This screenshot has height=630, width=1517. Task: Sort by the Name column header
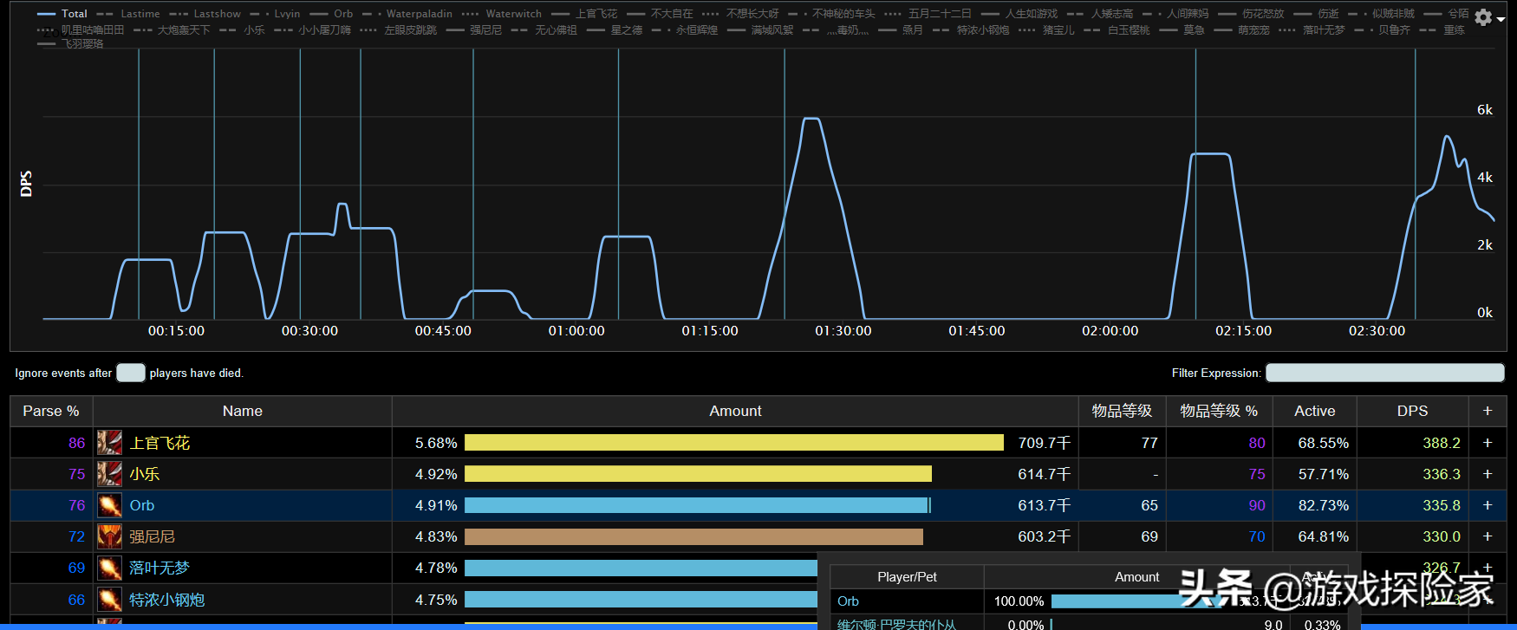[x=243, y=411]
